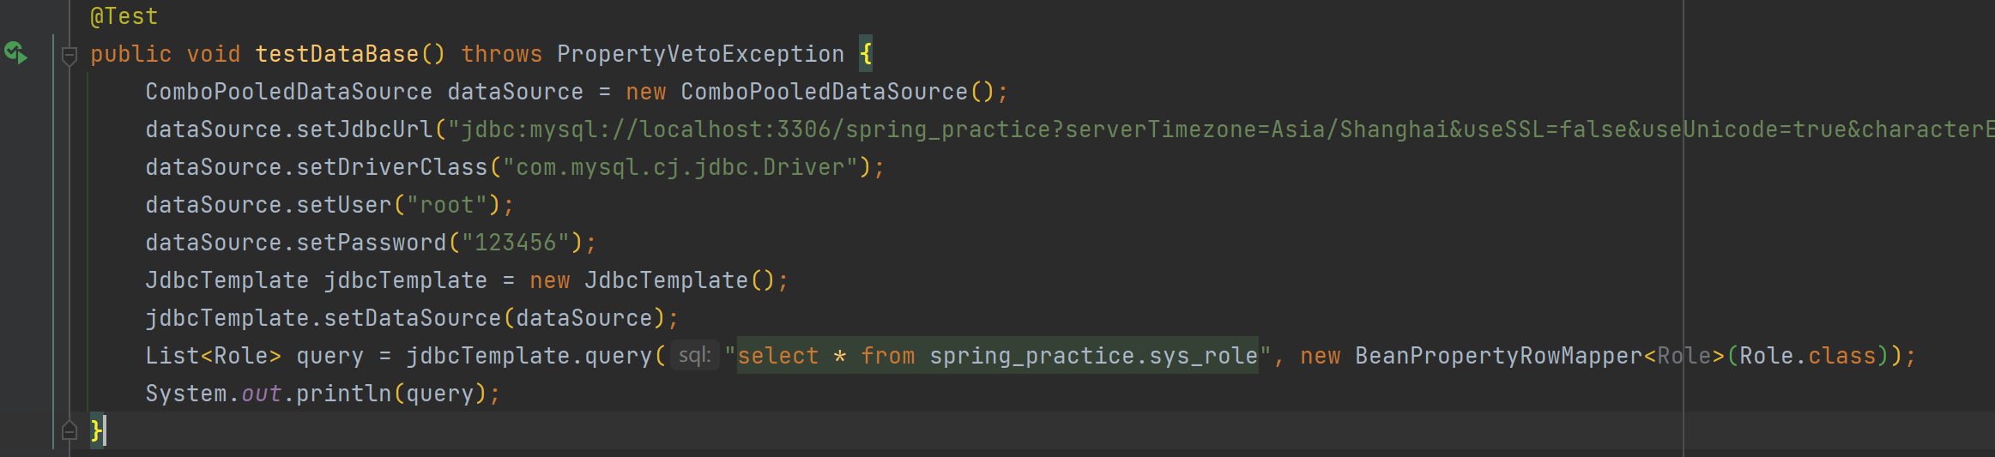This screenshot has height=457, width=1995.
Task: Collapse the testDataBase method fold marker
Action: tap(70, 57)
